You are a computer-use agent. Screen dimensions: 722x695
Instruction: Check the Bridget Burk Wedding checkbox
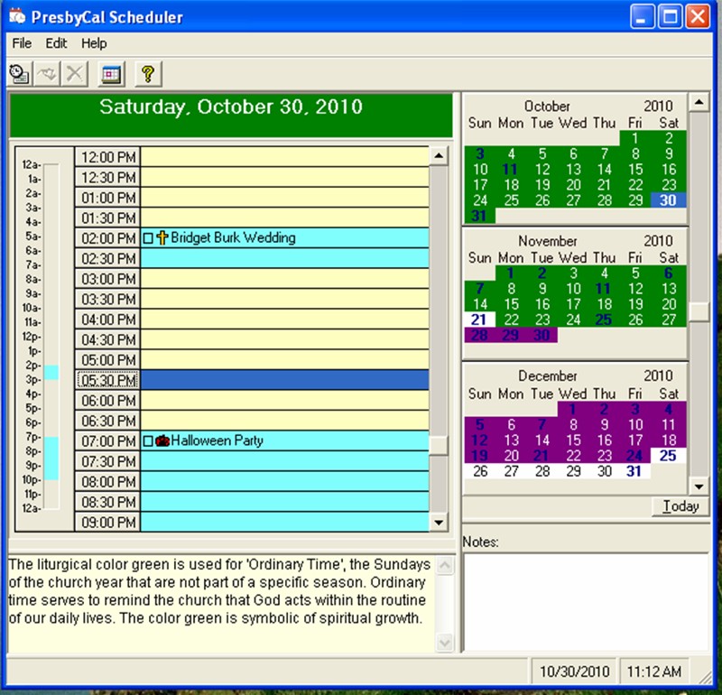tap(148, 238)
